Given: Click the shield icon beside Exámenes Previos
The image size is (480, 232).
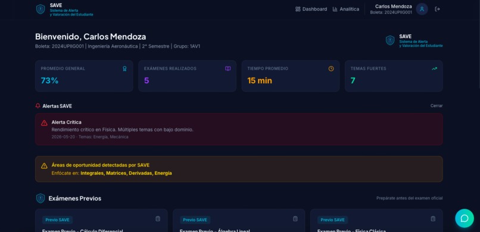Looking at the screenshot, I should click(x=40, y=198).
